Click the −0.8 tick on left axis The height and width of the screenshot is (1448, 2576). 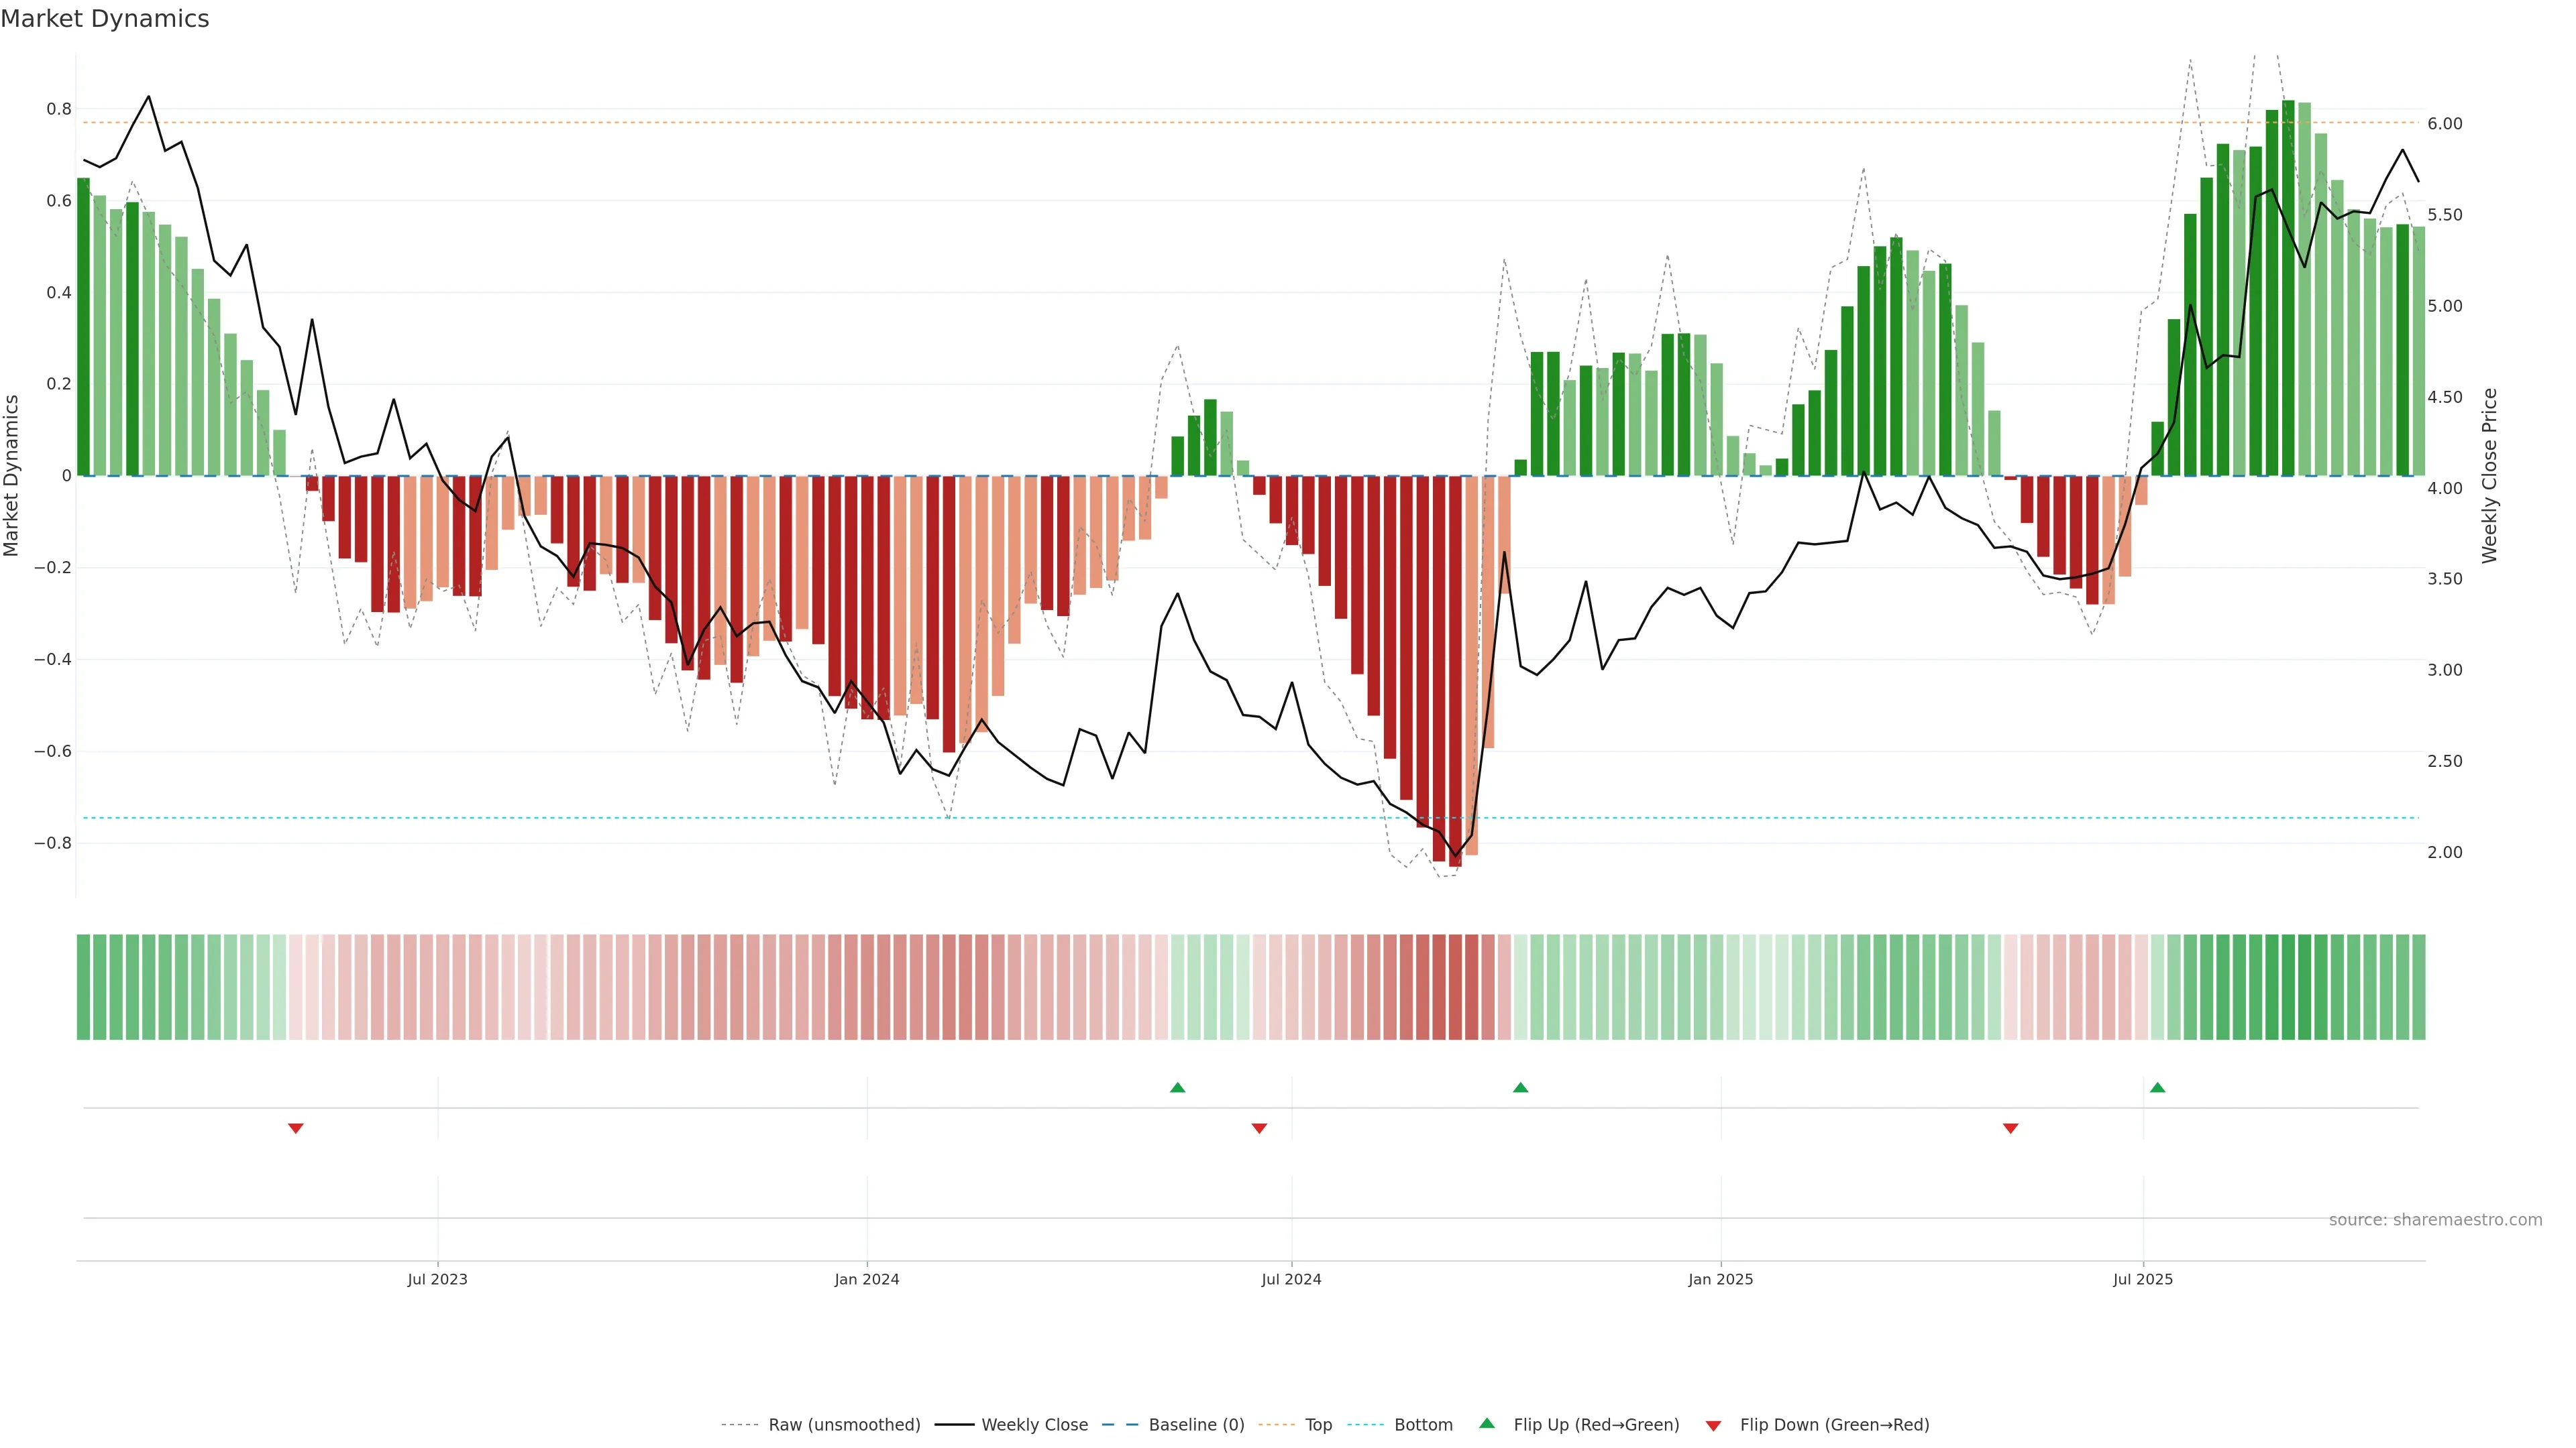pos(52,843)
